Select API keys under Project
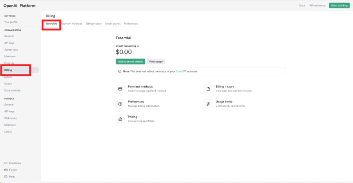This screenshot has height=183, width=353. 9,112
